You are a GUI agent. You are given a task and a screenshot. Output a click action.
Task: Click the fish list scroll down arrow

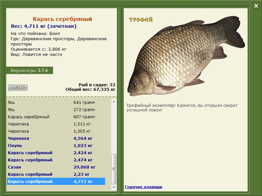tap(114, 187)
